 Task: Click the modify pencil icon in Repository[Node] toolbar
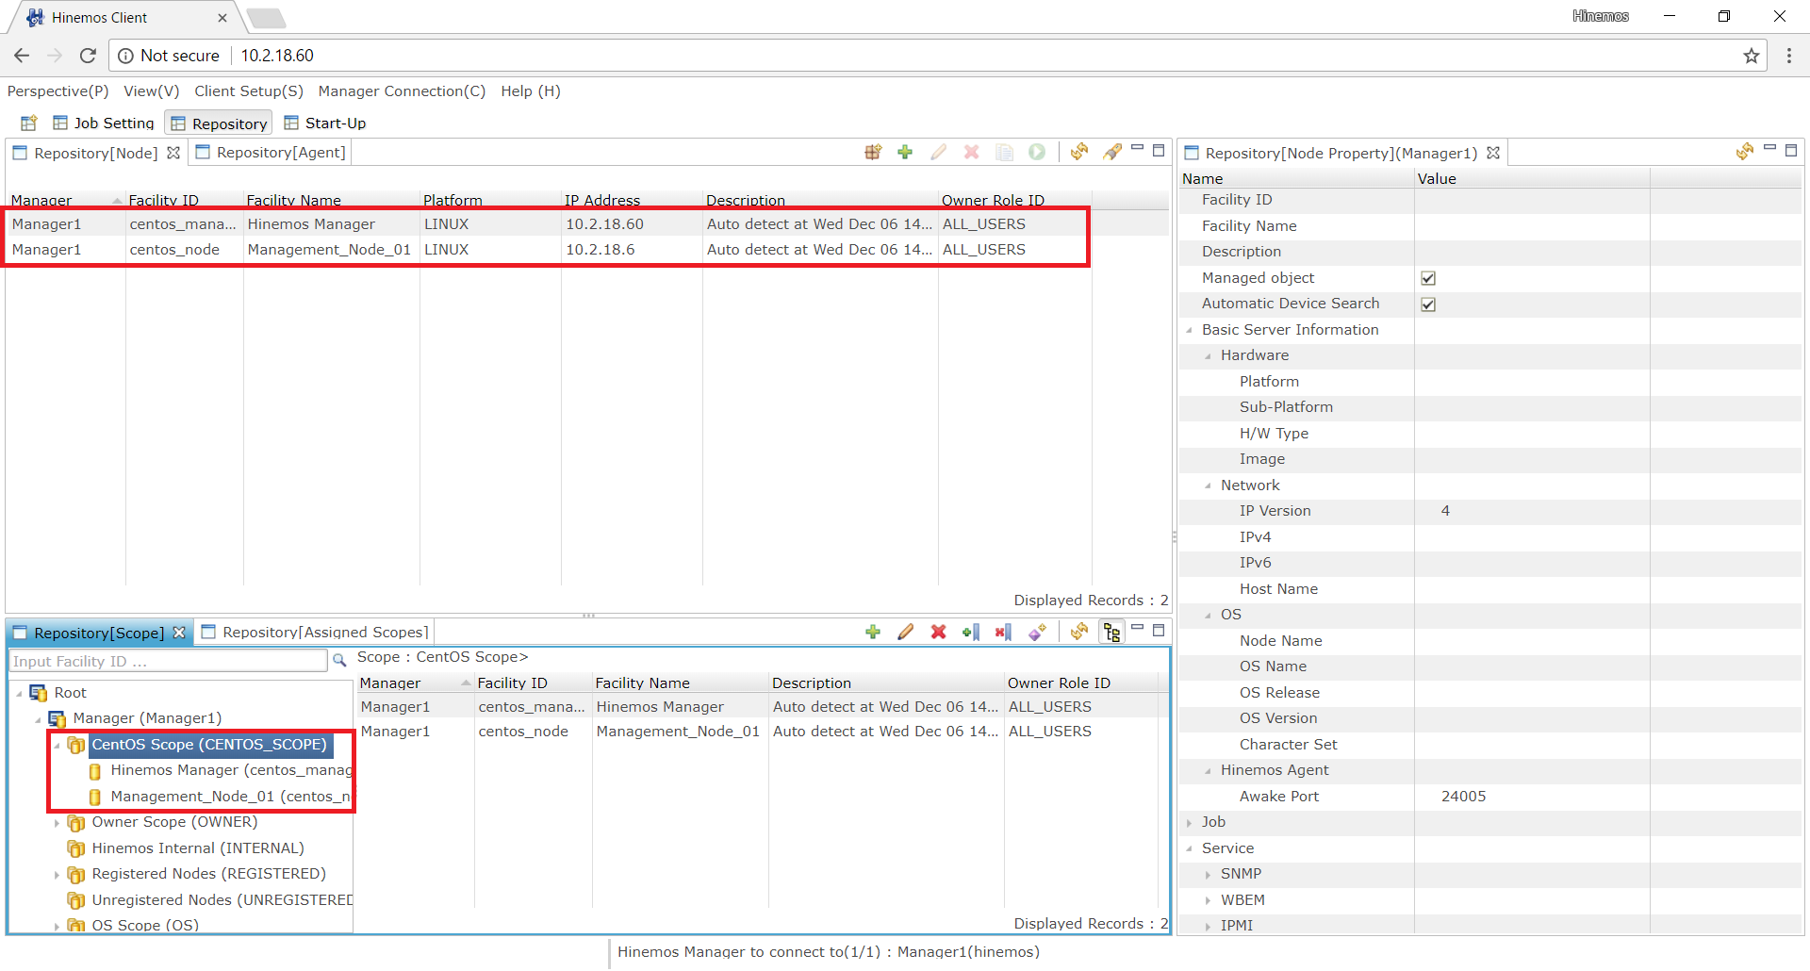click(938, 152)
